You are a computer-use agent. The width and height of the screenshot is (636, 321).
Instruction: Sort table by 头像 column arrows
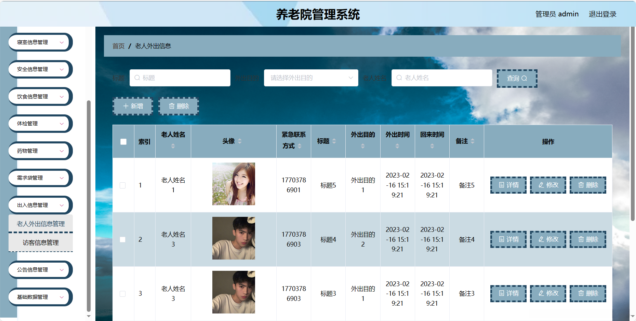pos(240,141)
